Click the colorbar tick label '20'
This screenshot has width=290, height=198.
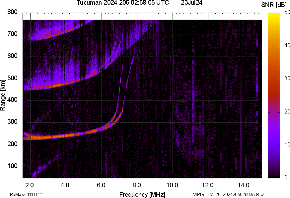287,111
